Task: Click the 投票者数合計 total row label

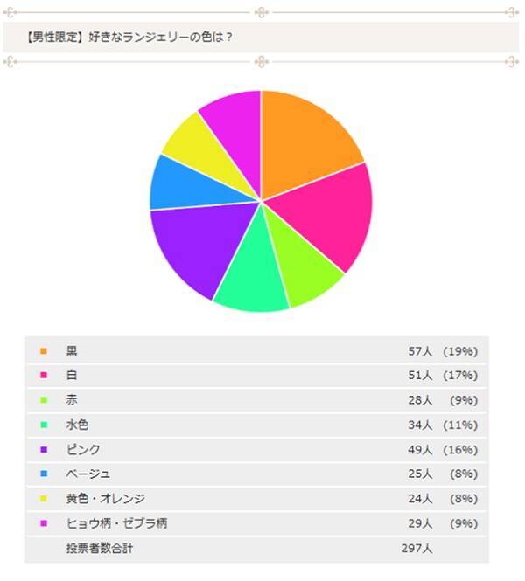Action: tap(100, 549)
